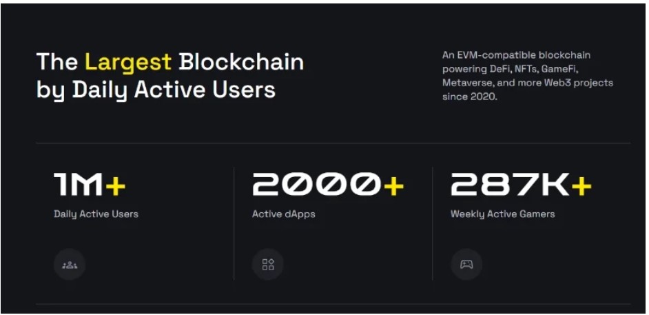Screen dimensions: 649x315
Task: Select the Weekly Active Gamers label
Action: tap(502, 214)
